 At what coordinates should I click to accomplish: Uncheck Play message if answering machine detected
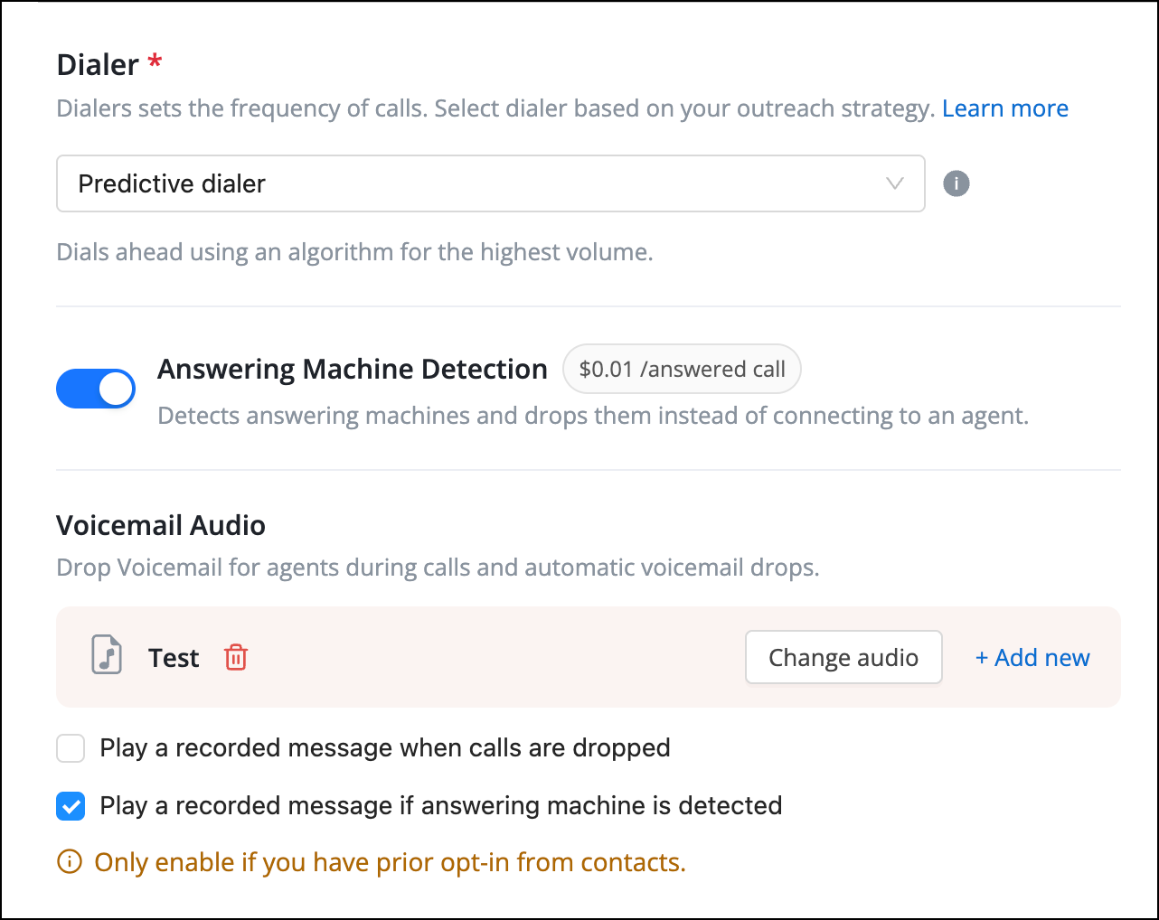click(71, 806)
